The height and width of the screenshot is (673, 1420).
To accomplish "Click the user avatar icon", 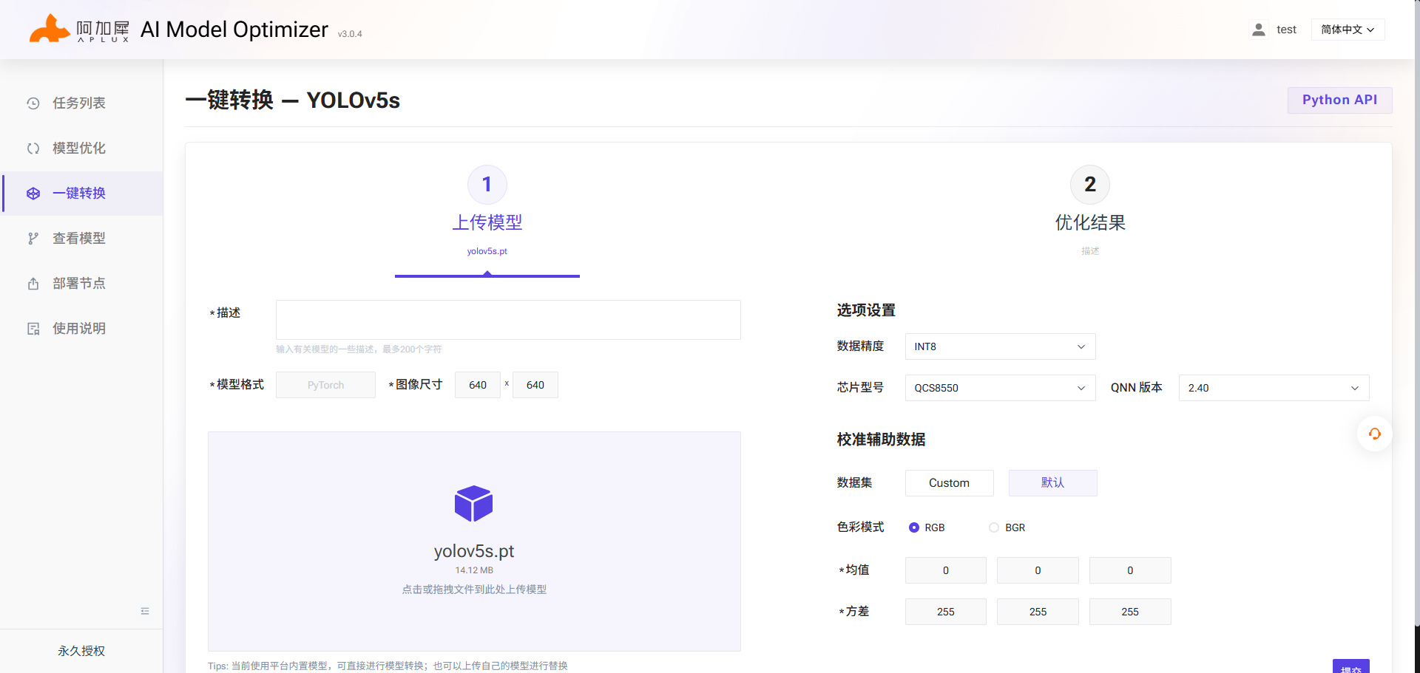I will click(x=1258, y=30).
